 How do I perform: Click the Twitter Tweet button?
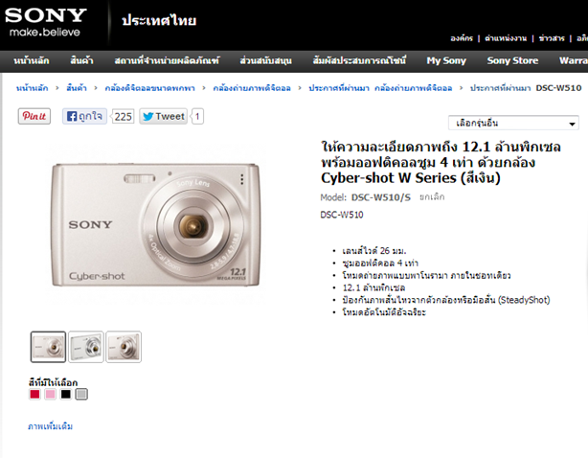pyautogui.click(x=164, y=116)
